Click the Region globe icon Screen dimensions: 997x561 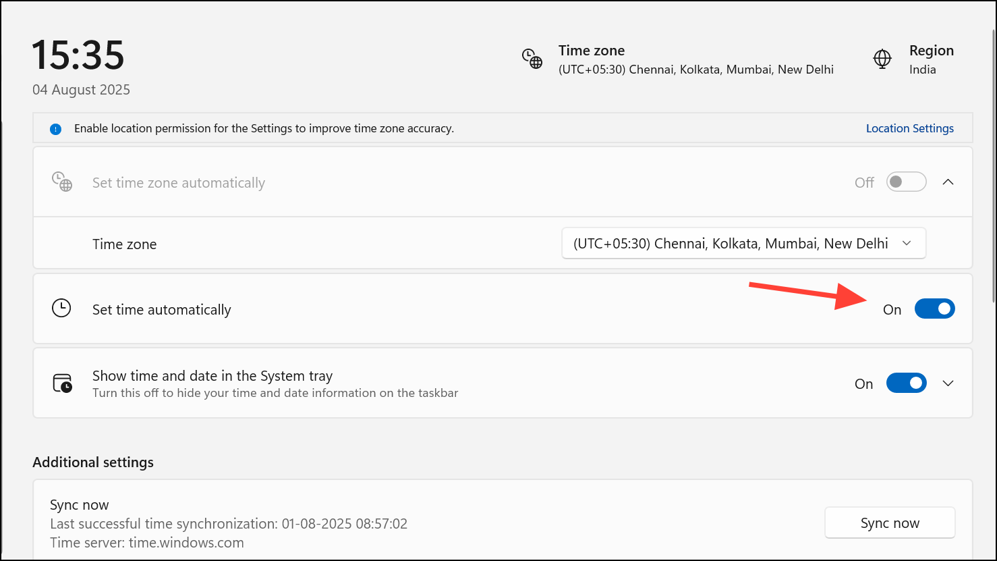(882, 59)
